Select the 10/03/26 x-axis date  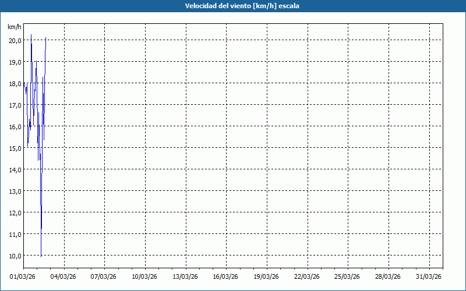click(145, 276)
